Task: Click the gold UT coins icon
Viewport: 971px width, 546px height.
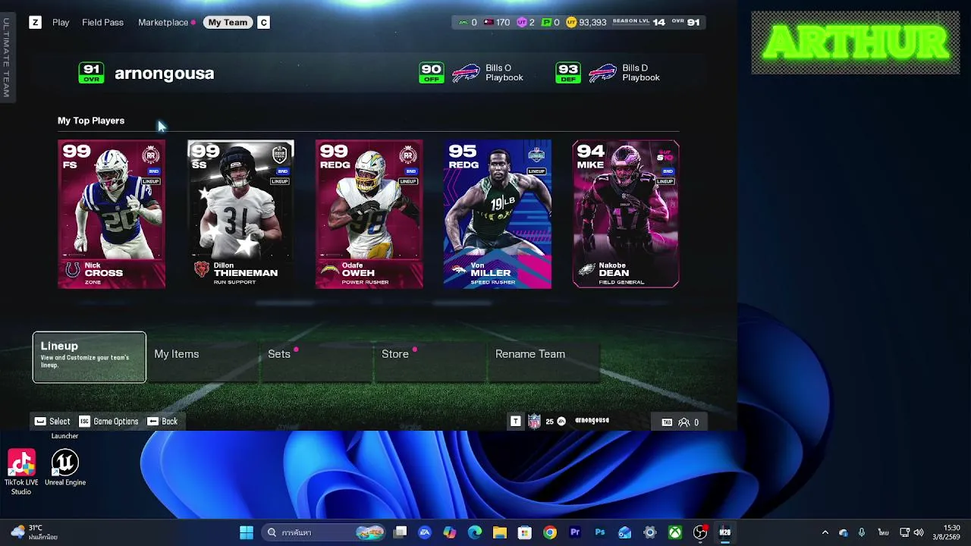Action: click(x=571, y=23)
